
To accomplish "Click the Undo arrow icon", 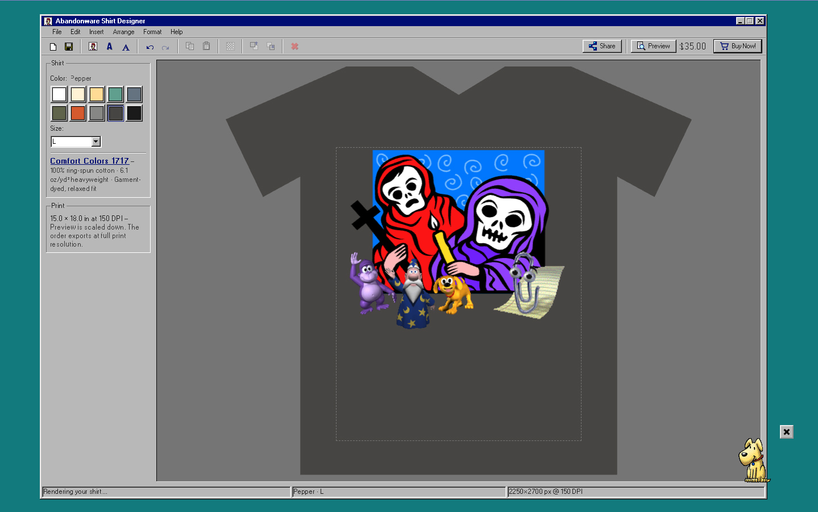I will click(x=150, y=47).
